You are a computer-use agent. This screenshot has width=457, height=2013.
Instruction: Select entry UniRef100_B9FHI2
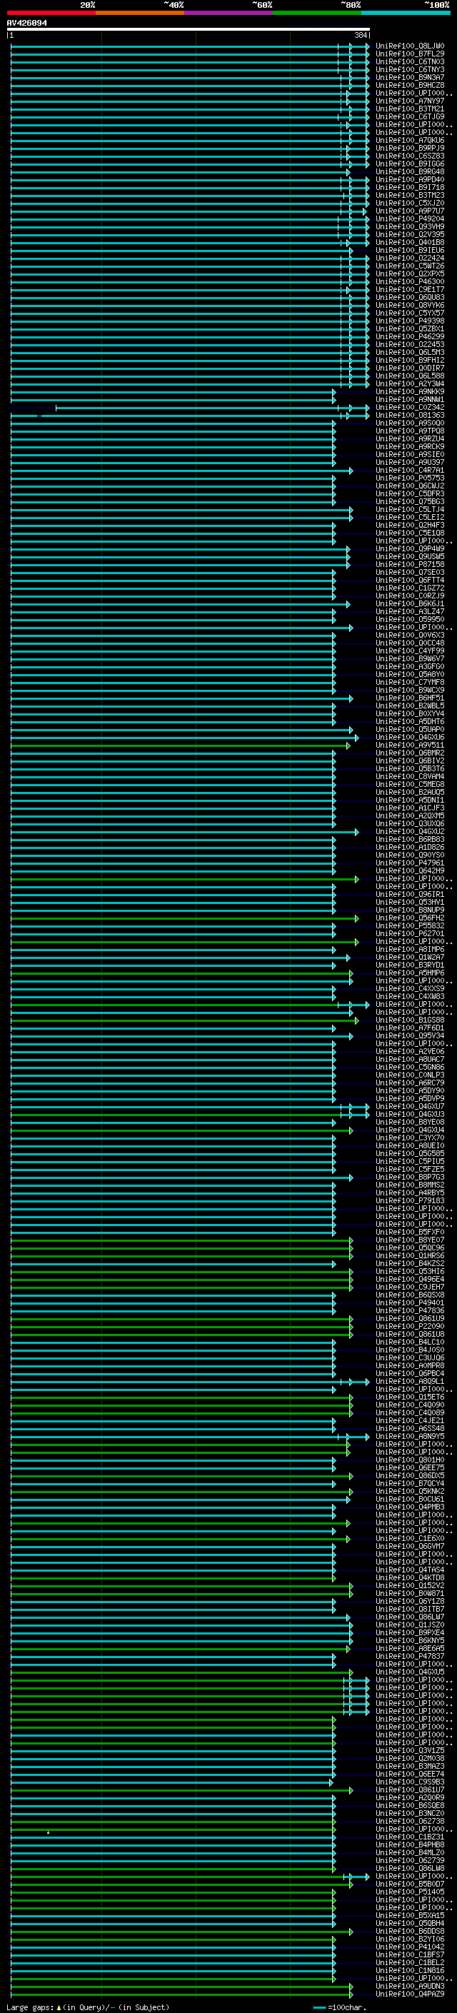click(x=410, y=360)
